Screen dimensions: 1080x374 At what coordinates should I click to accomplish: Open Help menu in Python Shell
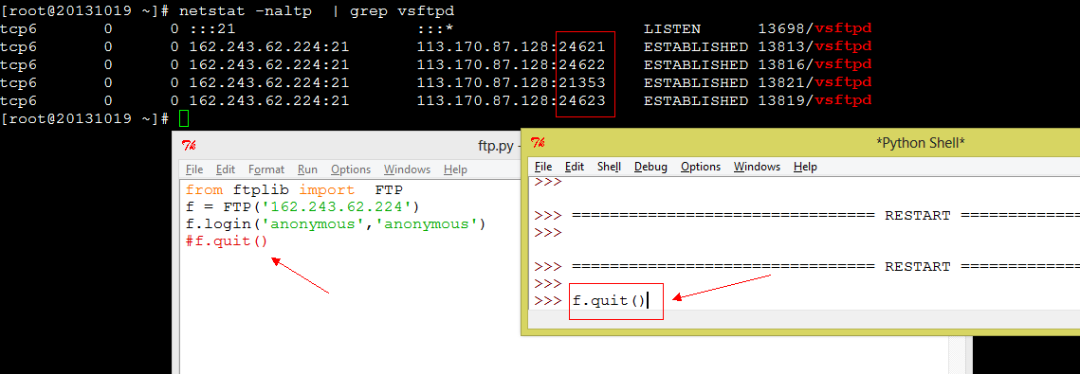click(805, 167)
